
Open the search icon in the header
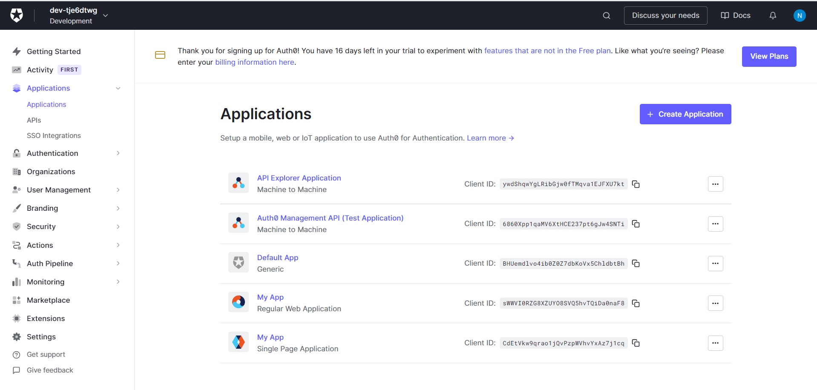pyautogui.click(x=607, y=16)
